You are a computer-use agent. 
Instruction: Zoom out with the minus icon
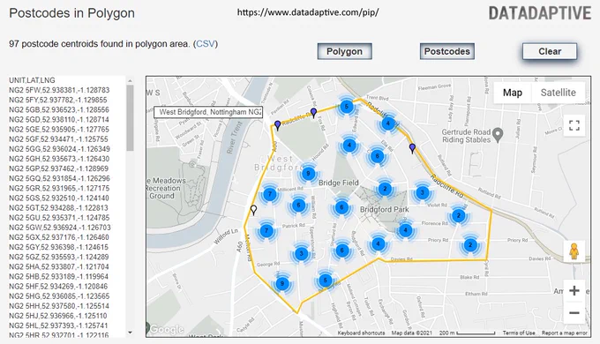[x=574, y=313]
